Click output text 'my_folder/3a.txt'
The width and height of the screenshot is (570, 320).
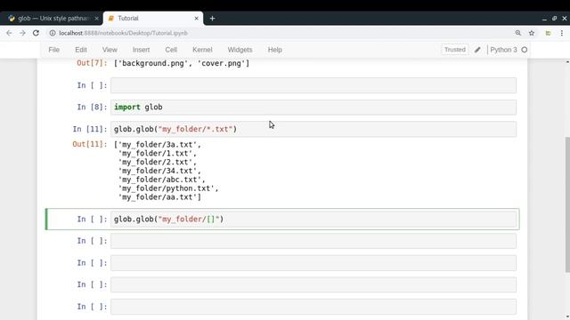[x=158, y=145]
